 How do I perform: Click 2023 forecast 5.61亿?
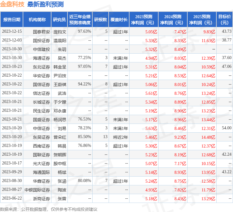151,93
